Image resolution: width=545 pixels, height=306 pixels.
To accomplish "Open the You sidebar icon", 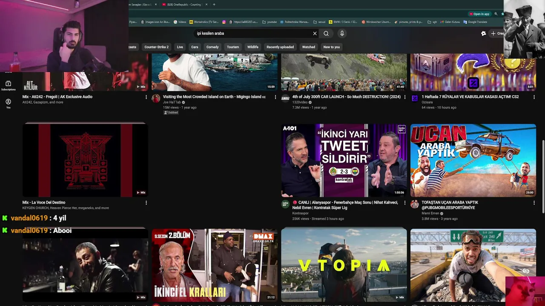I will [8, 103].
